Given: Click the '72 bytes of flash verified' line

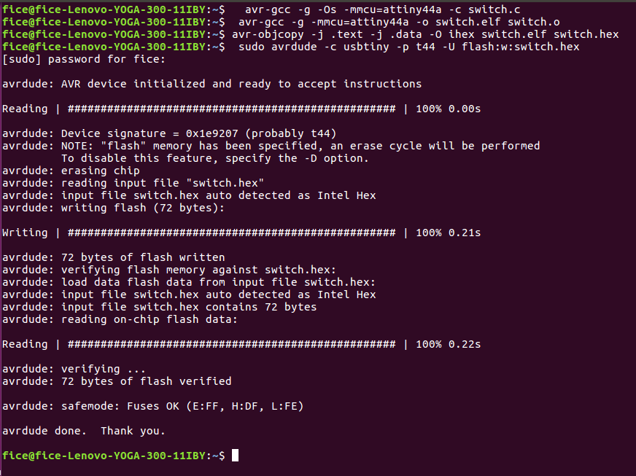Looking at the screenshot, I should tap(146, 382).
